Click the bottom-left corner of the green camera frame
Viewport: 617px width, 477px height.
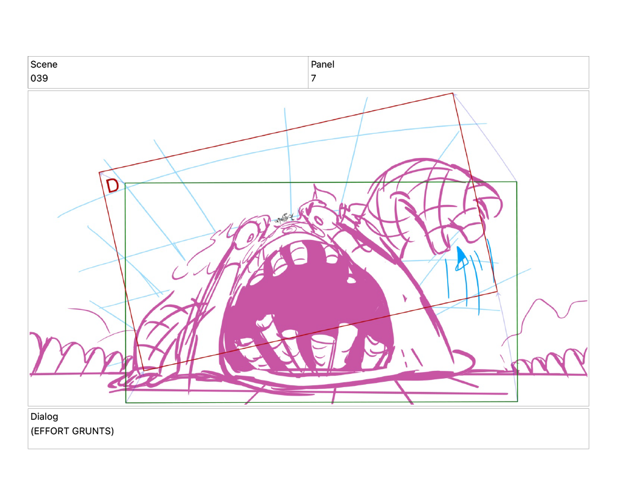pyautogui.click(x=126, y=402)
